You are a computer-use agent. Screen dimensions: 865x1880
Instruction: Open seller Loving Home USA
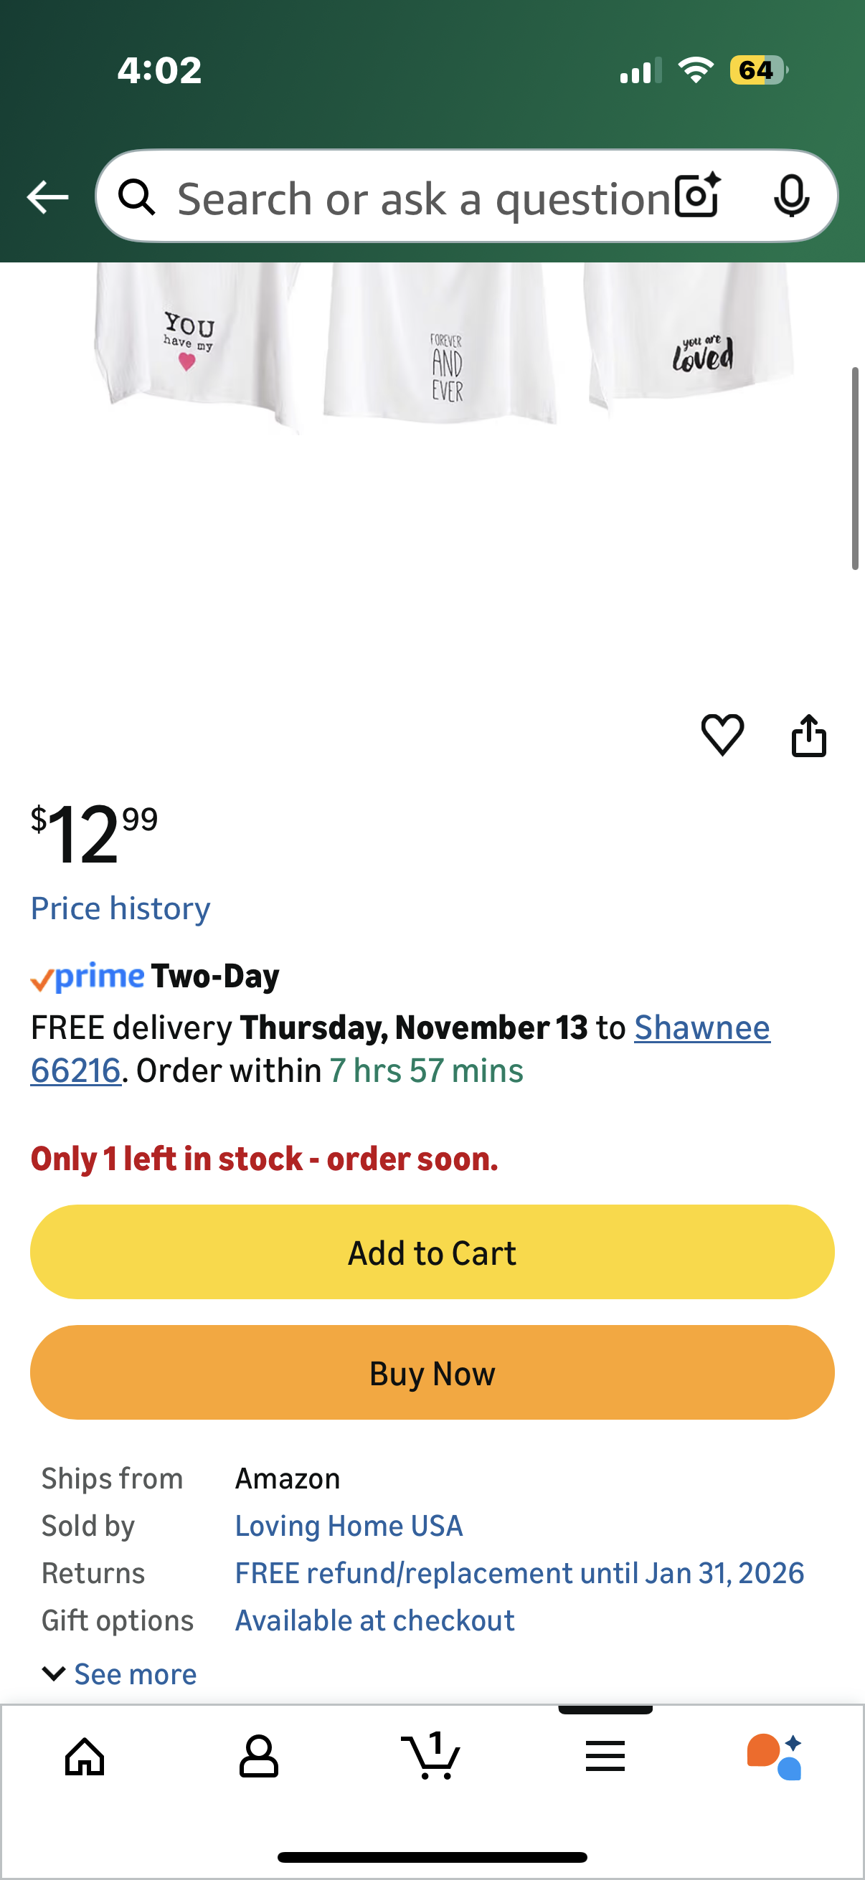pos(349,1525)
